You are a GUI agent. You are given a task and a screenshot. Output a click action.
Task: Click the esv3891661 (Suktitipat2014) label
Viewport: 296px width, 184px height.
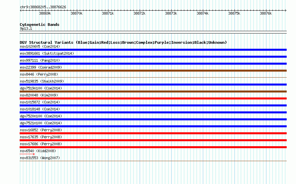click(x=47, y=53)
